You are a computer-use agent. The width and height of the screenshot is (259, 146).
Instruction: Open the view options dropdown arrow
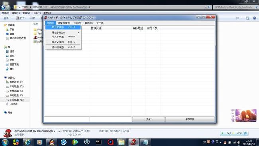point(241,18)
